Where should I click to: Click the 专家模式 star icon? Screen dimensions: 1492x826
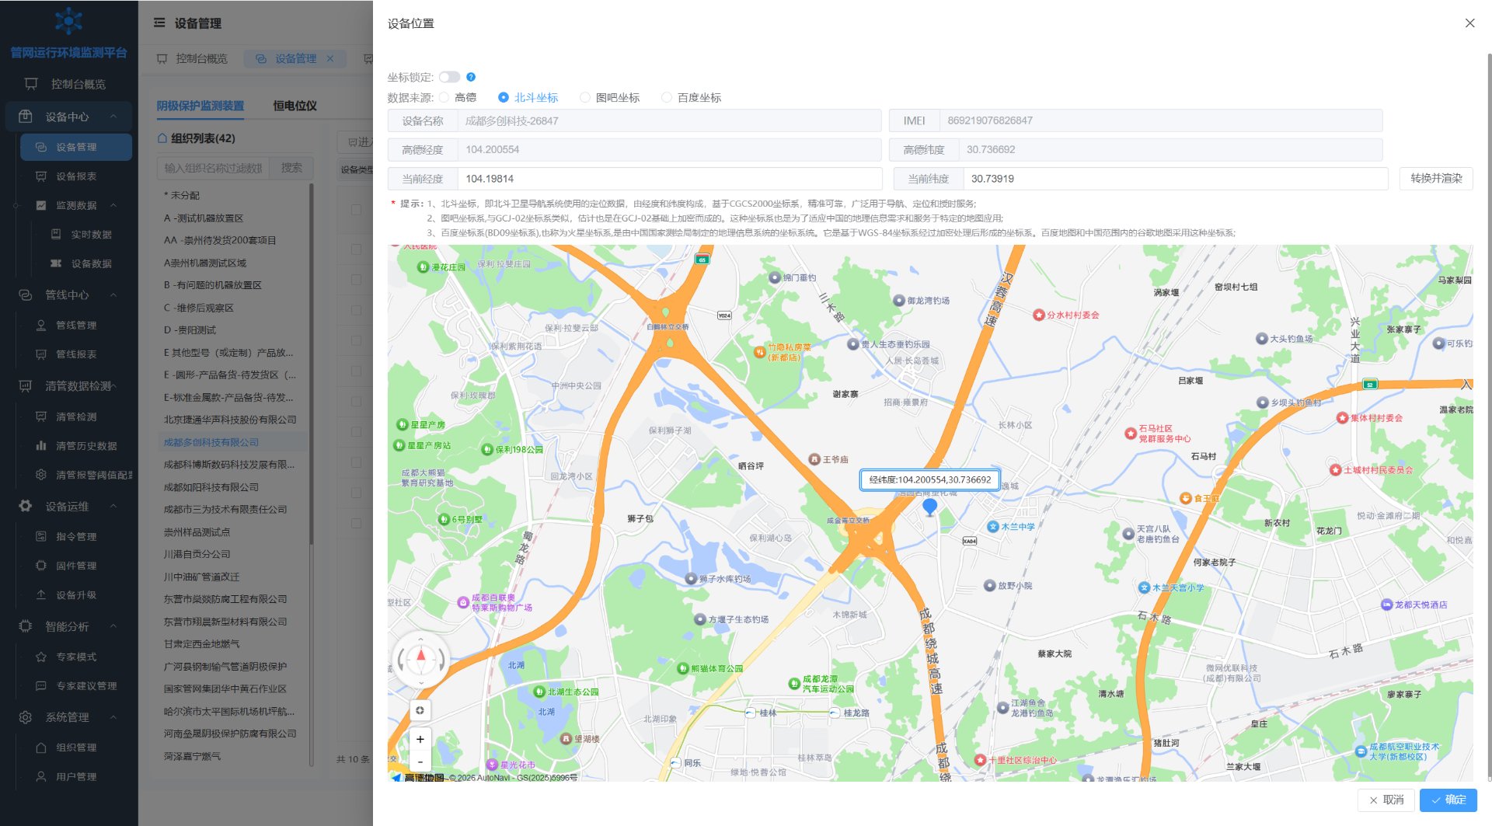click(41, 657)
